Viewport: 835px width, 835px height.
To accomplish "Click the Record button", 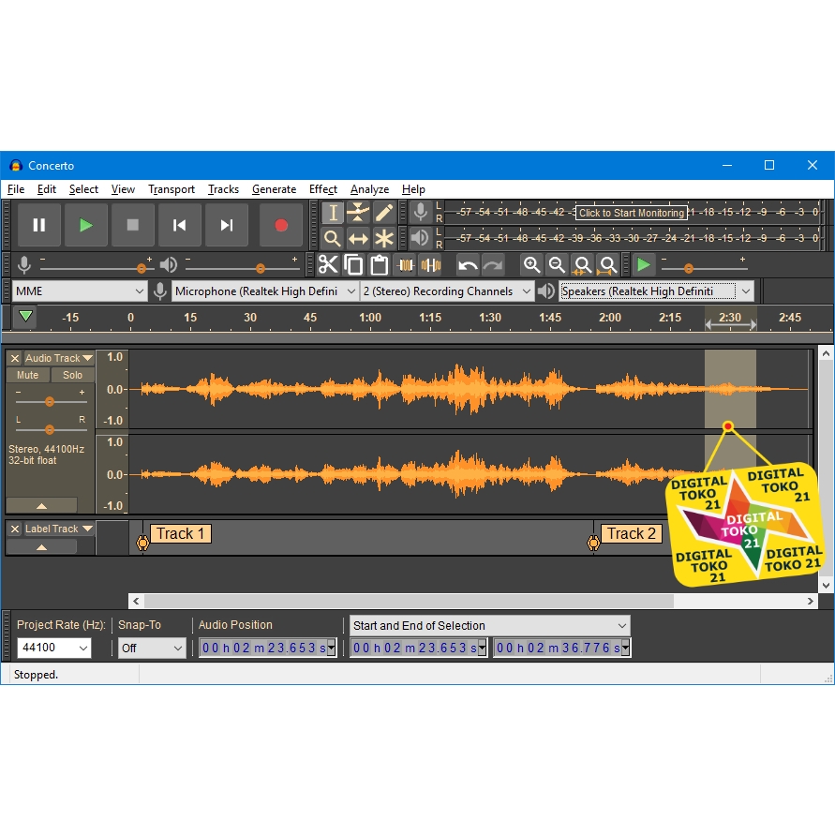I will (280, 225).
